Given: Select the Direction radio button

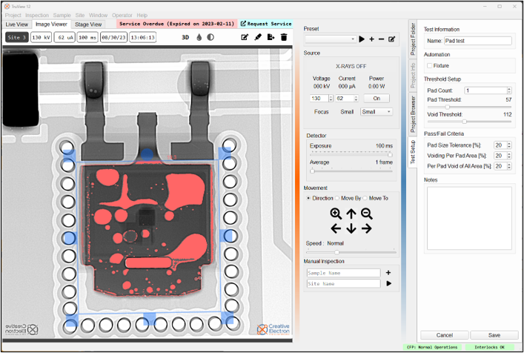Looking at the screenshot, I should (308, 198).
